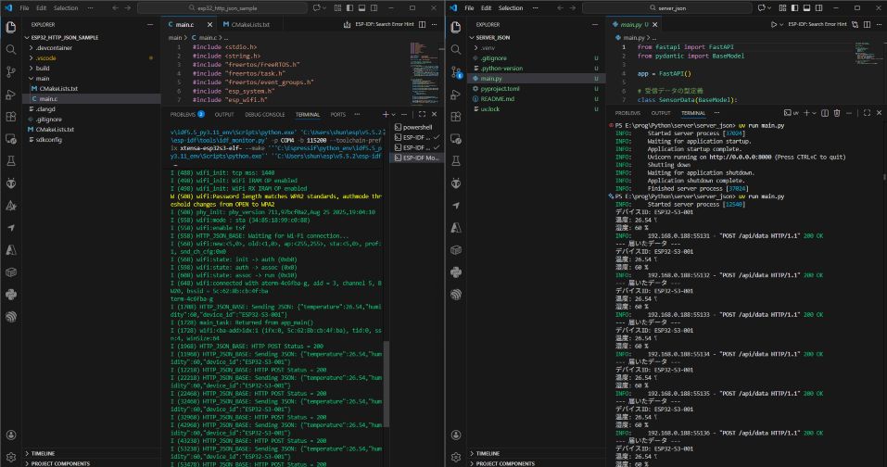Image resolution: width=887 pixels, height=467 pixels.
Task: Open Search view in left window activity bar
Action: [x=11, y=50]
